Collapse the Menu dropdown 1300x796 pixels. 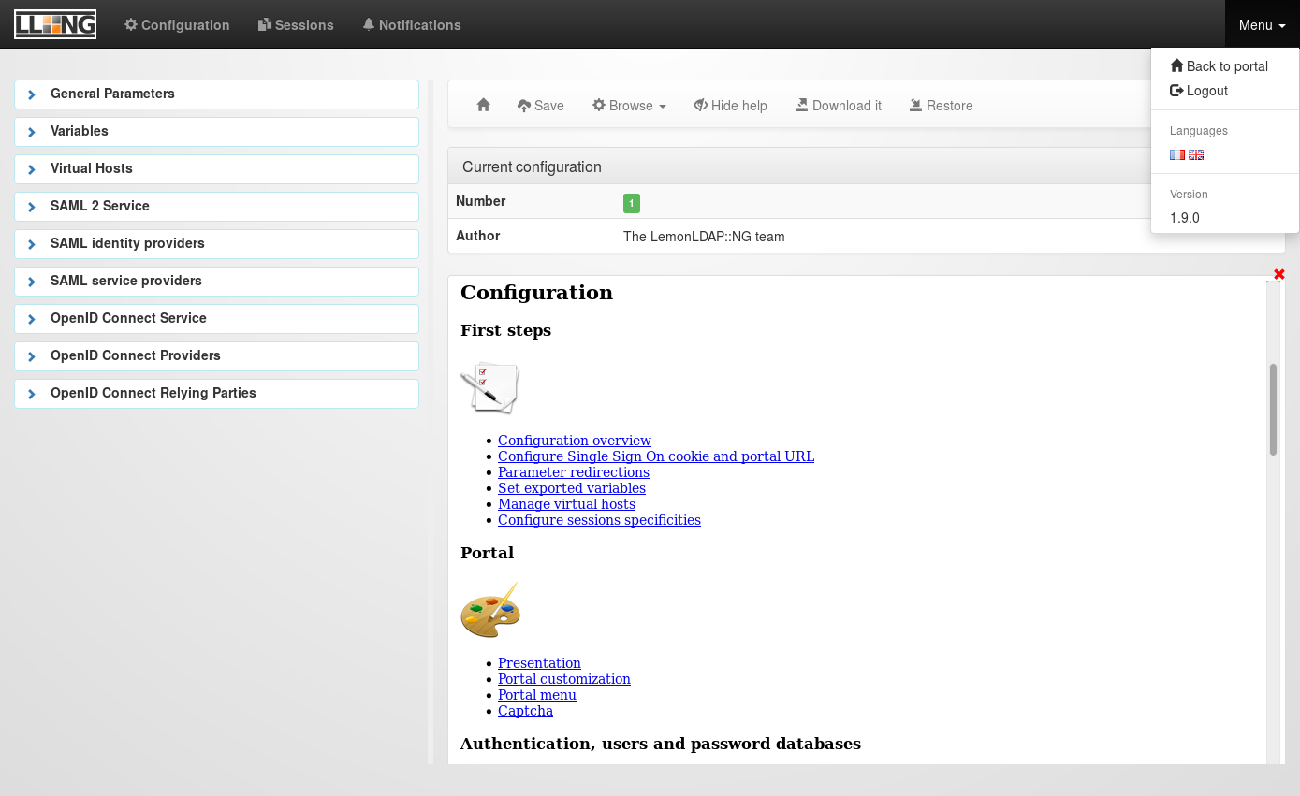1262,25
